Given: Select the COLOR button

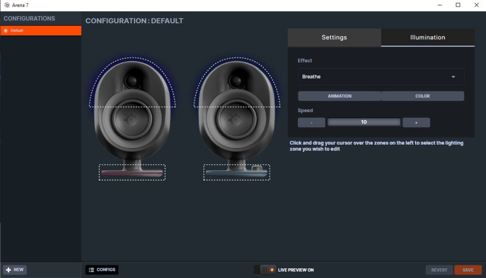Looking at the screenshot, I should coord(422,96).
